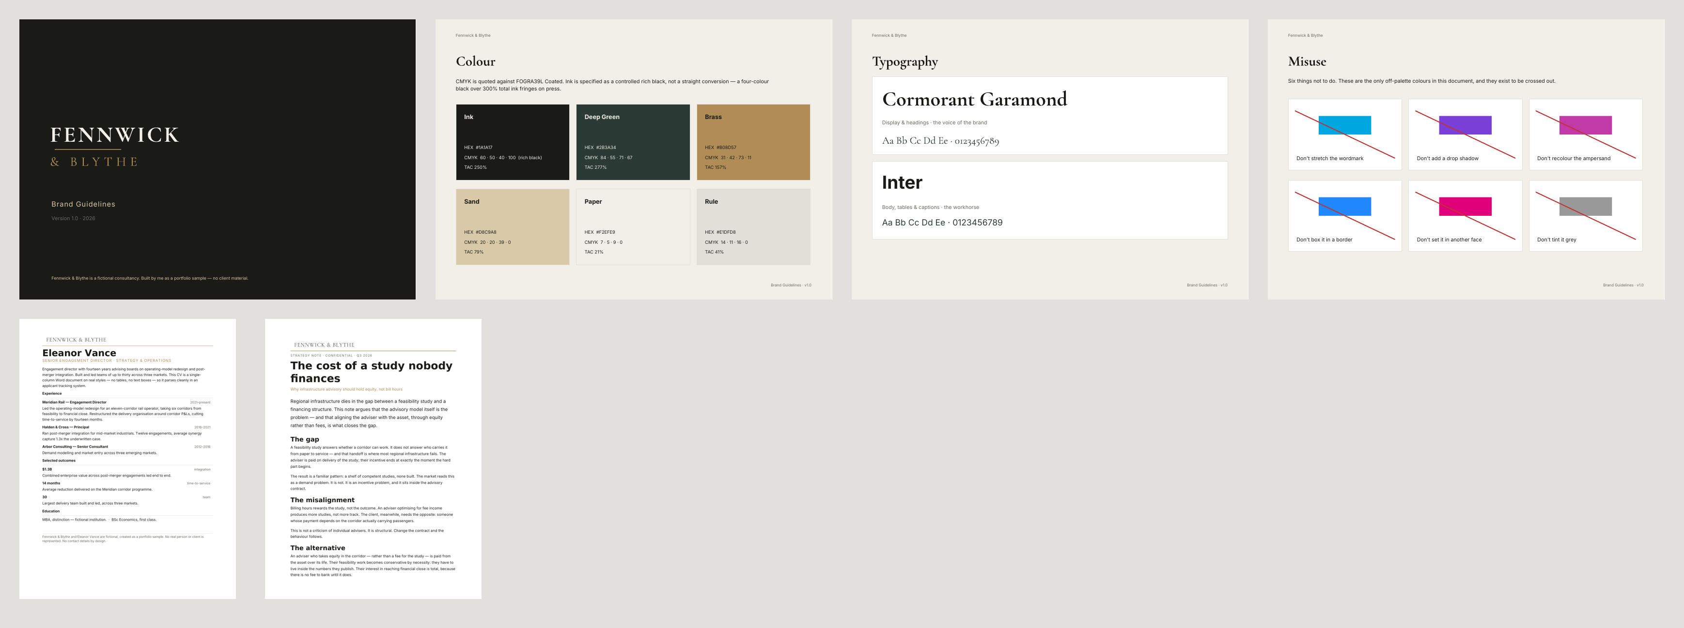Image resolution: width=1684 pixels, height=628 pixels.
Task: Click the 'Inter' typeface title
Action: (x=902, y=182)
